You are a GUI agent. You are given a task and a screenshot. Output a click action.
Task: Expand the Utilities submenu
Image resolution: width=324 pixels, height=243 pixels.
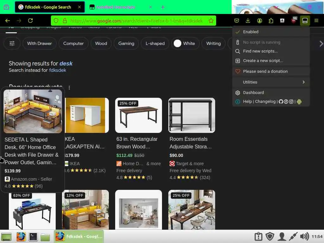click(271, 82)
